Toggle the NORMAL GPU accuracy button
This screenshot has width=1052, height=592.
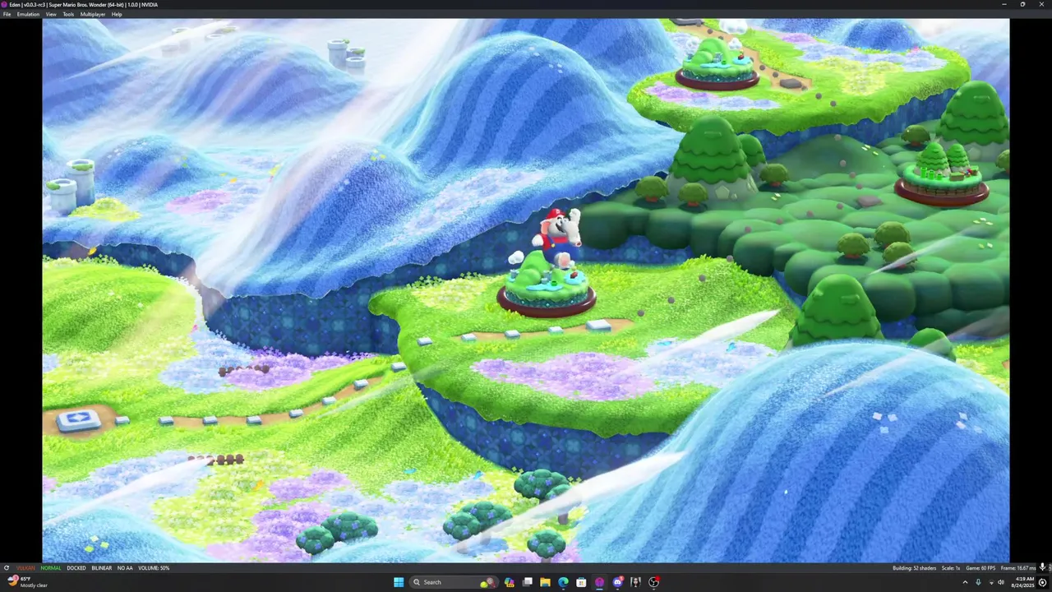pyautogui.click(x=51, y=568)
